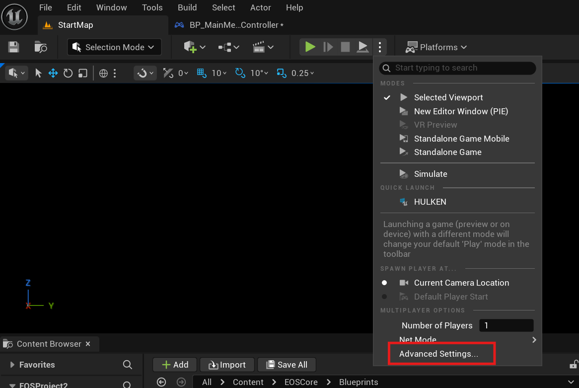Open the Platforms dropdown menu
This screenshot has height=388, width=579.
click(x=437, y=47)
